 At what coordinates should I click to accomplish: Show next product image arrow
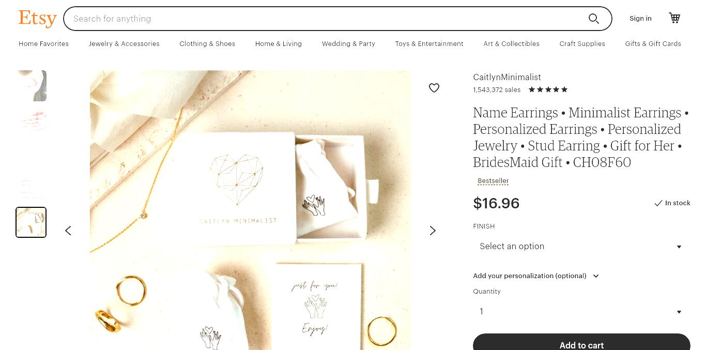433,231
